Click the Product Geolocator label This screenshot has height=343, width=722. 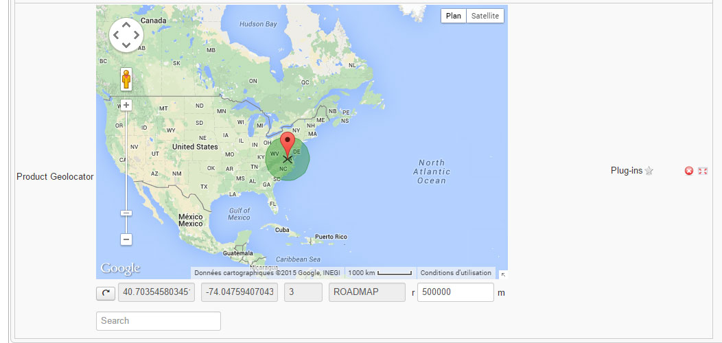coord(55,177)
